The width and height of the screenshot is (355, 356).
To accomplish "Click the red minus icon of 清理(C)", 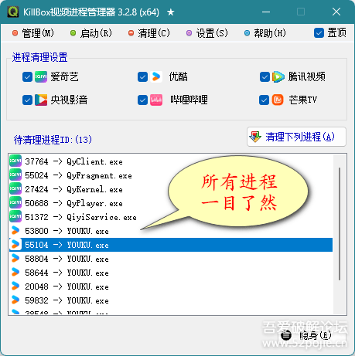I will 131,33.
